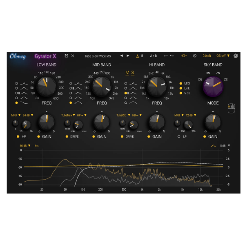
Task: Click the save preset floppy disk icon
Action: [x=67, y=56]
